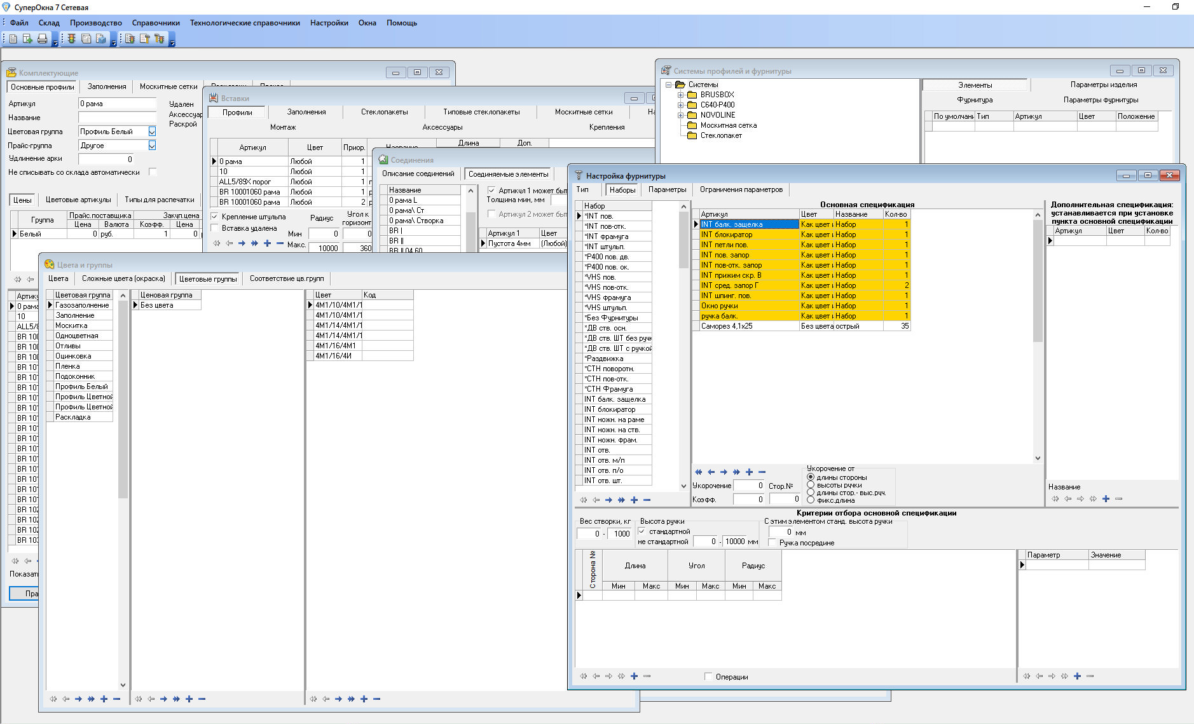Select 'фикс.длина' radio option

pyautogui.click(x=811, y=500)
